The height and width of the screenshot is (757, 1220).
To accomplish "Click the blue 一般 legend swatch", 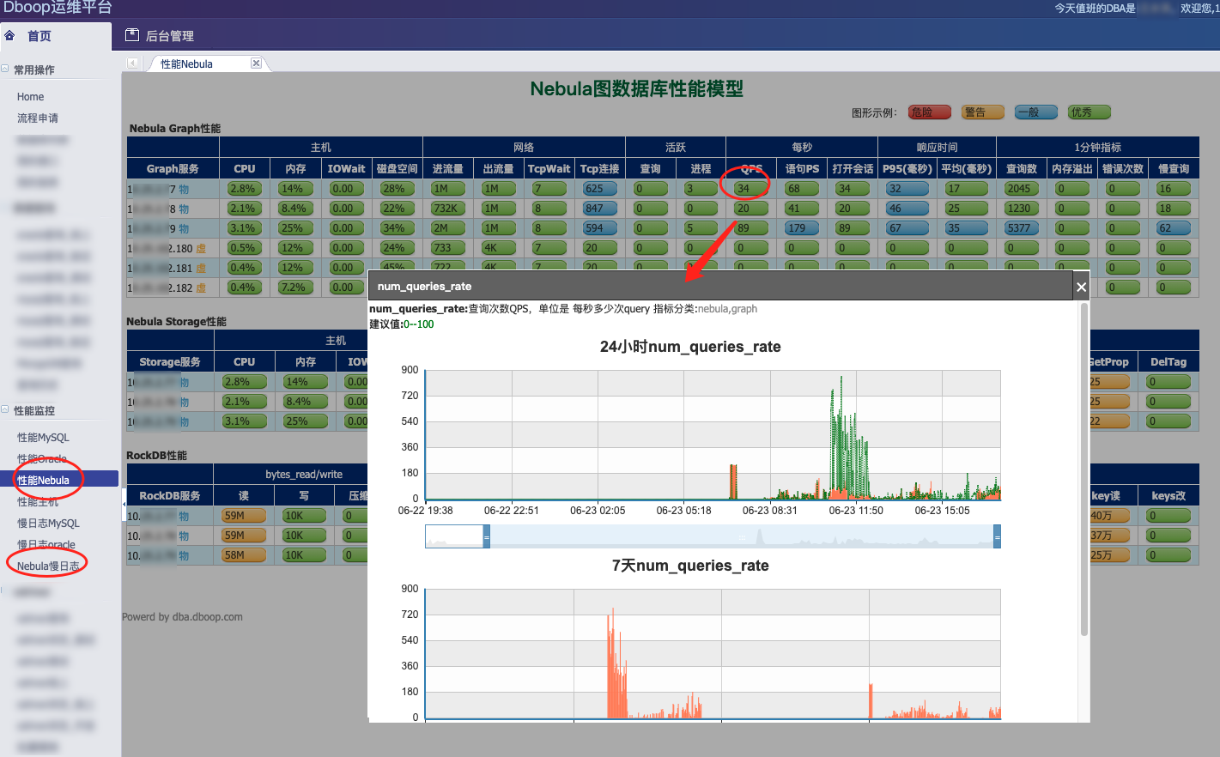I will coord(1036,112).
